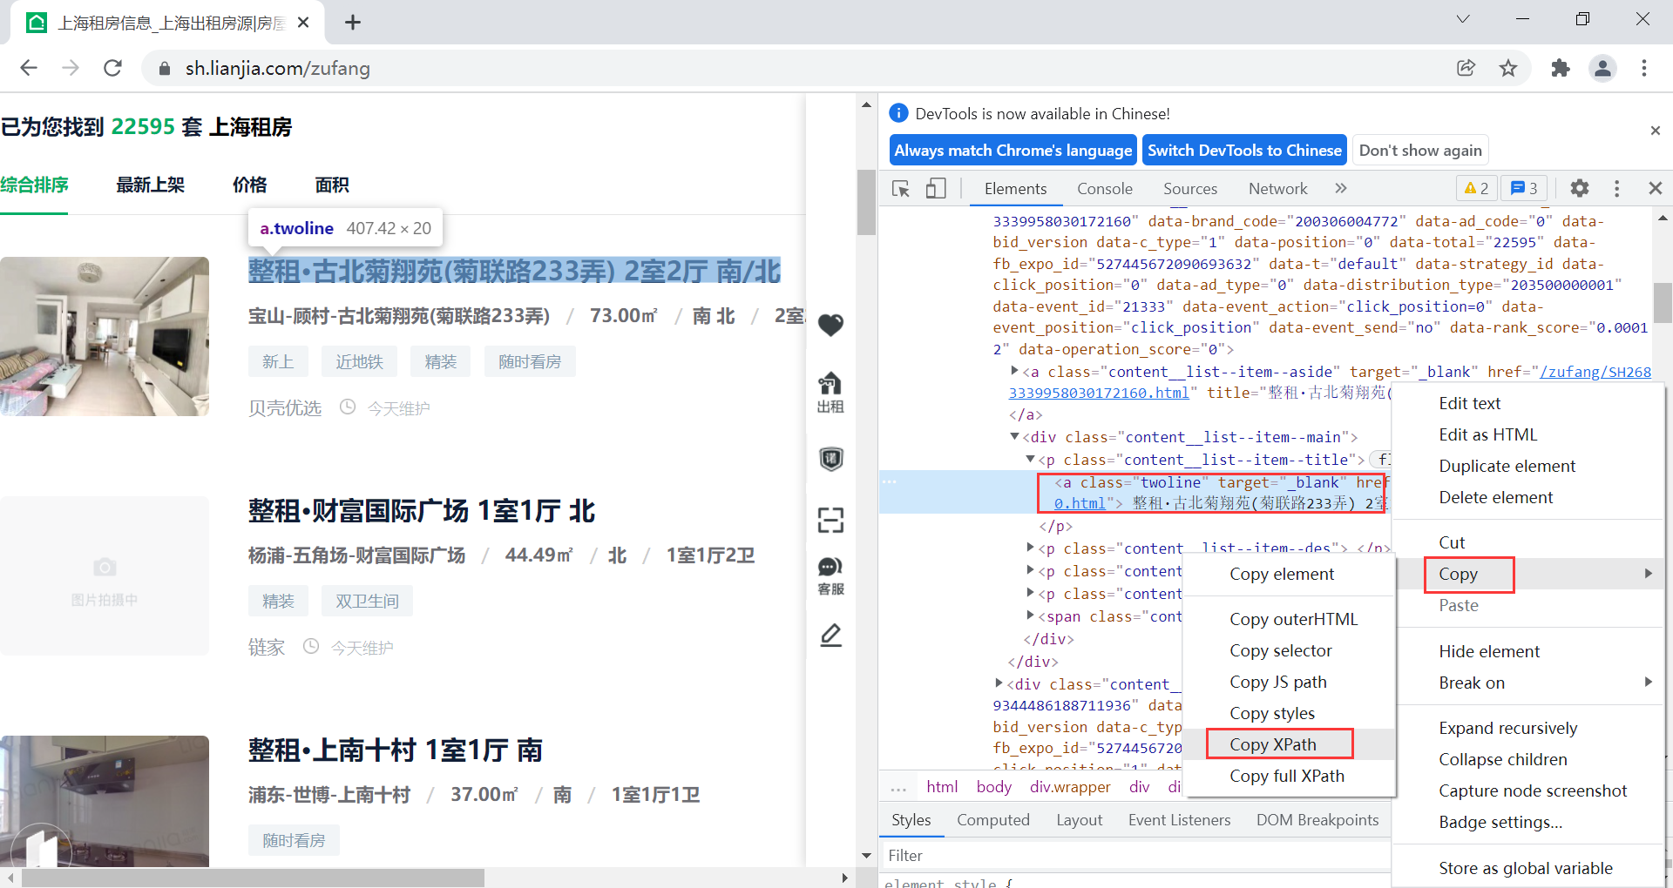Viewport: 1673px width, 888px height.
Task: Open listing 整租·财富国际广场 1室1厅 北
Action: (x=422, y=511)
